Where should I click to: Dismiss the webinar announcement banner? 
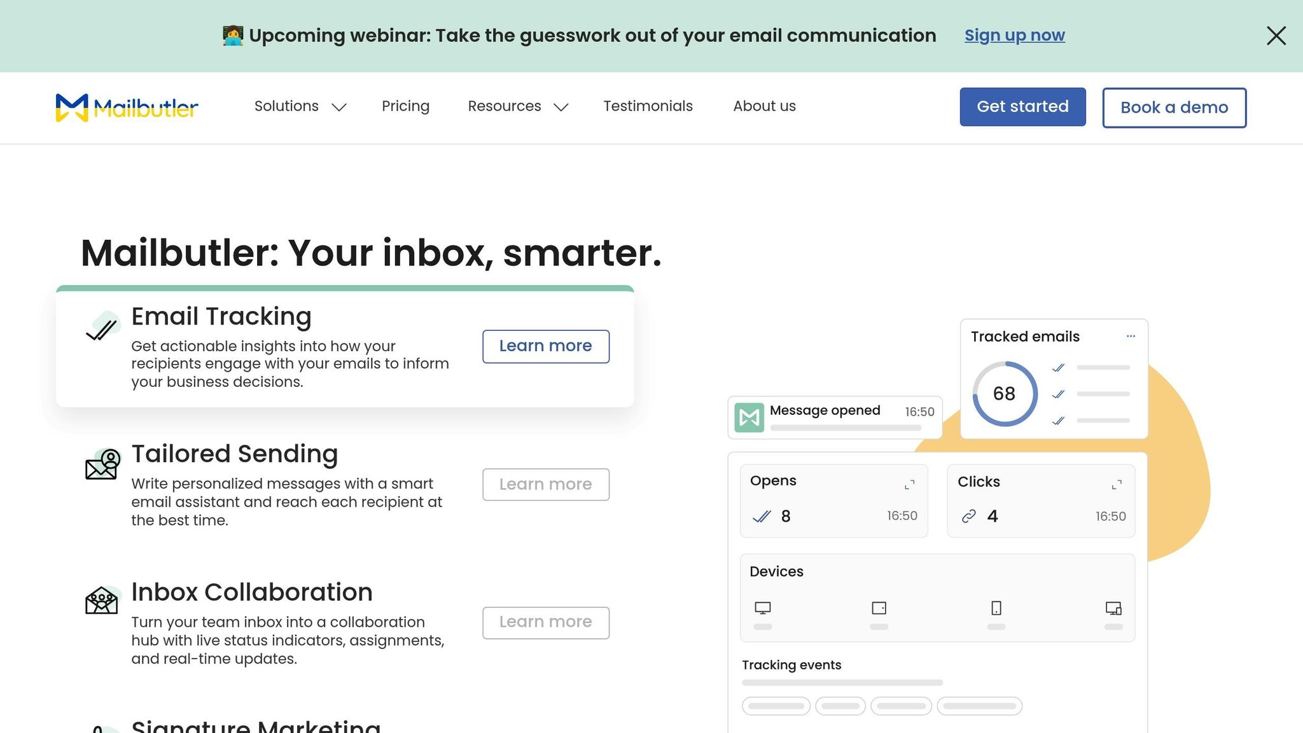(x=1276, y=36)
